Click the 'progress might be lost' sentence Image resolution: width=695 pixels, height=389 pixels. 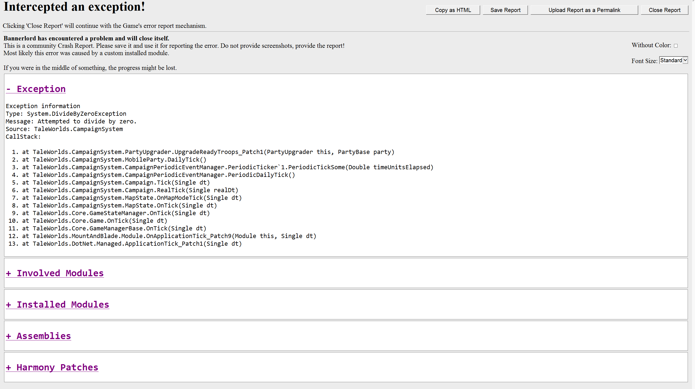(x=90, y=68)
